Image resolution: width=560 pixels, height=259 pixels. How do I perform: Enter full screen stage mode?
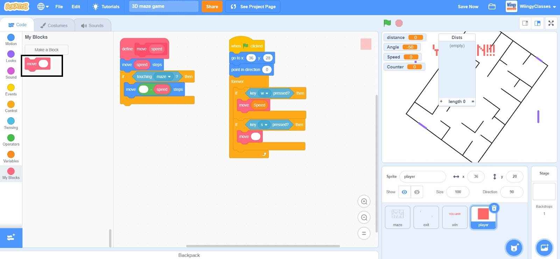point(551,23)
